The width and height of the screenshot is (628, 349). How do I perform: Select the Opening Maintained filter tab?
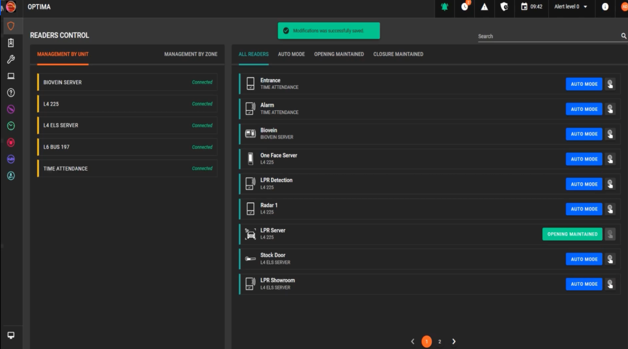[339, 54]
